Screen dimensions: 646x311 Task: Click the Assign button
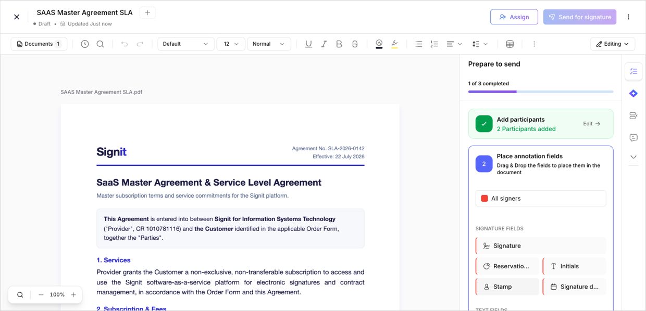[x=514, y=17]
